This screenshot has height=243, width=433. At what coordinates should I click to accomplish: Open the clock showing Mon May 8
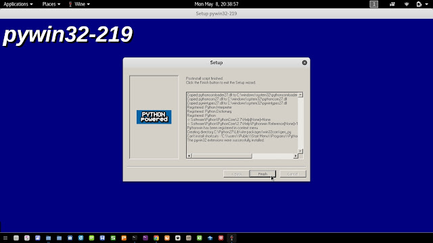click(216, 4)
